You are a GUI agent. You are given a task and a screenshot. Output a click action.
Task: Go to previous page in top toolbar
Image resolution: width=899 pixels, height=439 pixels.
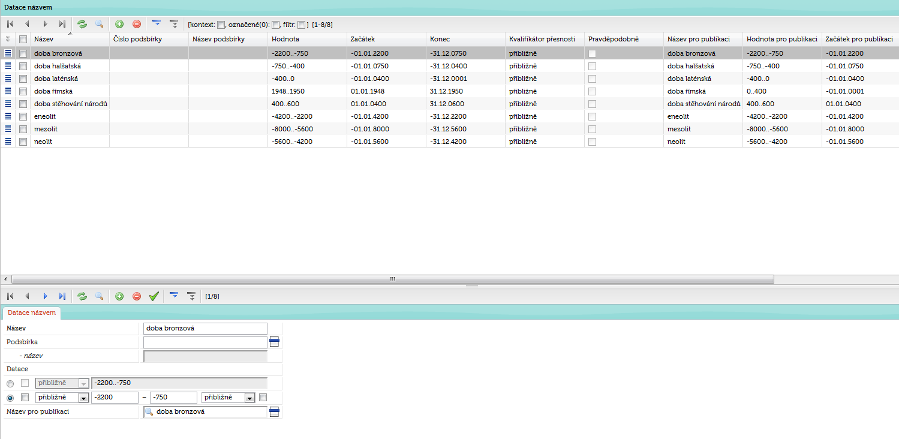pos(28,24)
